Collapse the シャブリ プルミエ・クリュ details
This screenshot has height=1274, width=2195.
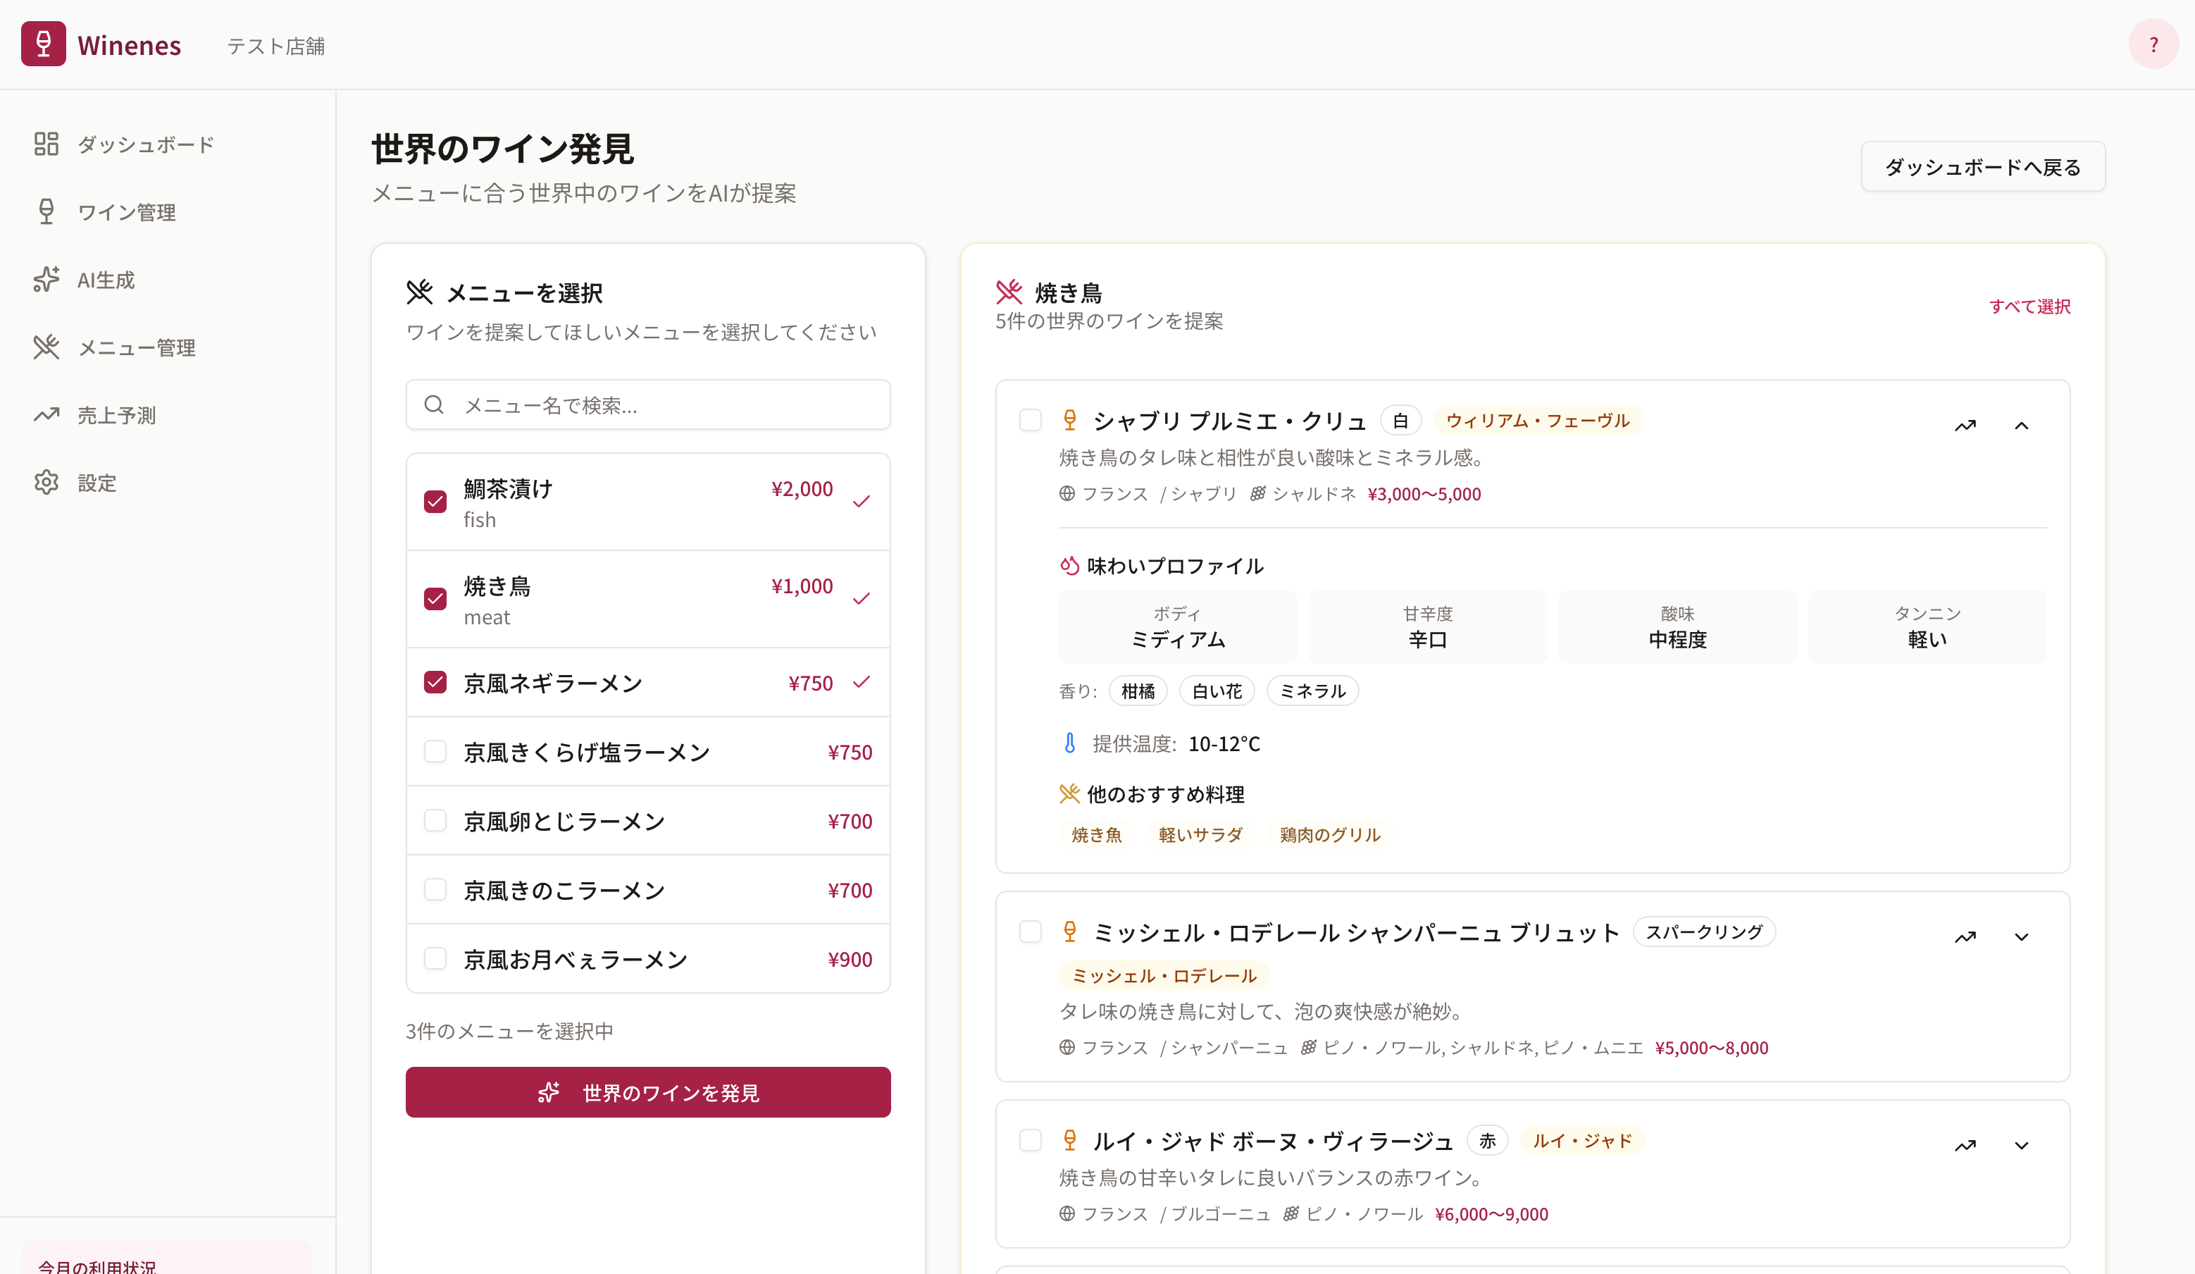point(2022,425)
